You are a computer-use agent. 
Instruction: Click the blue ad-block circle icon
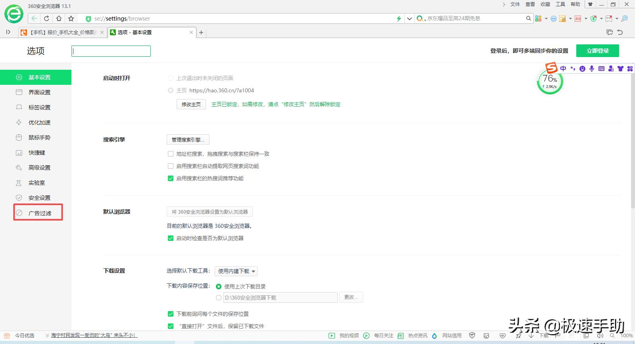point(554,19)
